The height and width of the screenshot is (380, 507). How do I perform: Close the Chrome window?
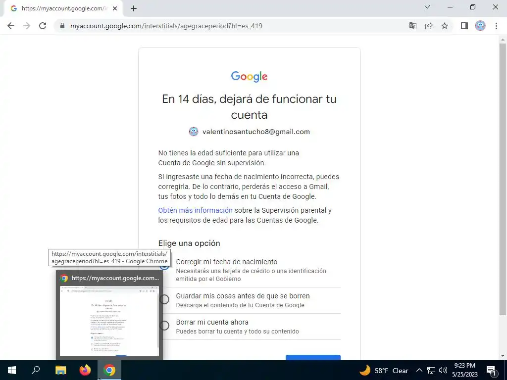(495, 7)
